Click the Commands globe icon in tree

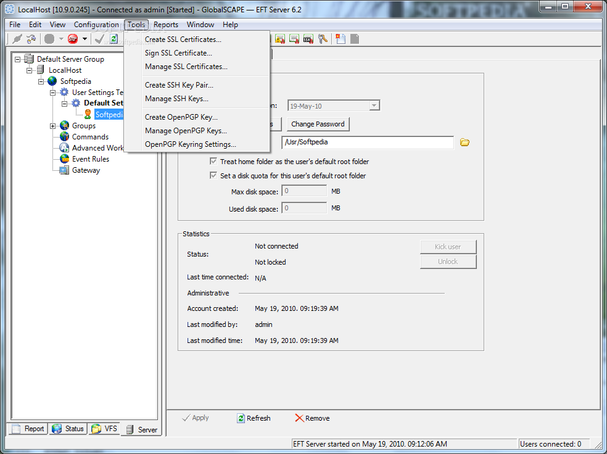point(64,136)
